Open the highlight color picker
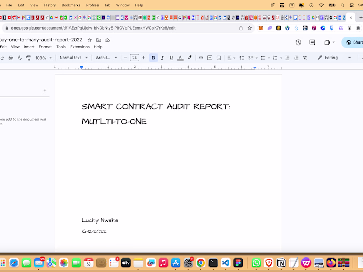Viewport: 363px width, 272px height. [190, 58]
